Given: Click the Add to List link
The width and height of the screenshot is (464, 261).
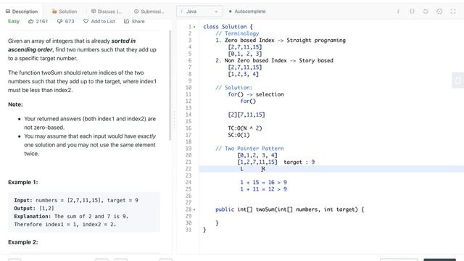Looking at the screenshot, I should coord(103,21).
